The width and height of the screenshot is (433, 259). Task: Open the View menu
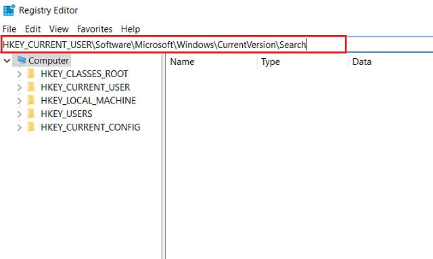click(x=59, y=29)
